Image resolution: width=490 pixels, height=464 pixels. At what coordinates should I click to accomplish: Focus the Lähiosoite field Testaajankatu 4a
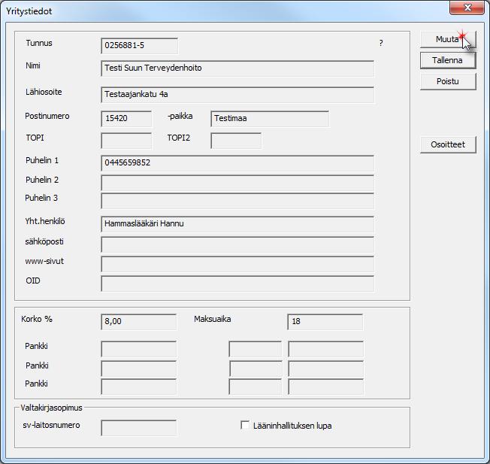[237, 95]
